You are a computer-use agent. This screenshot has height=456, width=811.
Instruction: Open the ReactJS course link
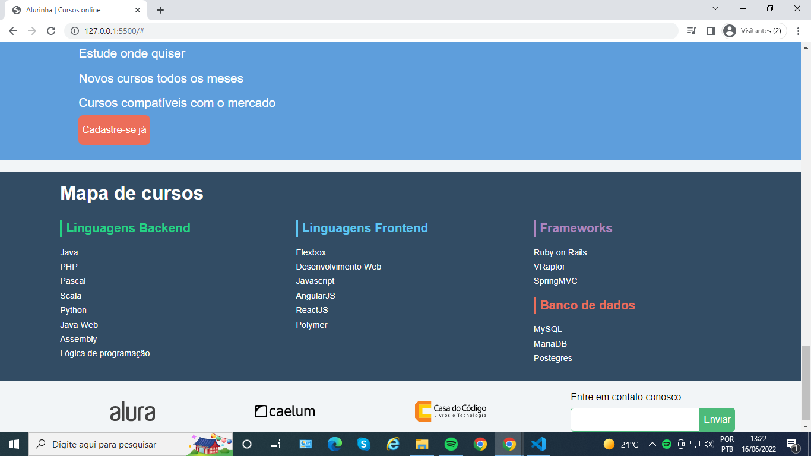[312, 310]
